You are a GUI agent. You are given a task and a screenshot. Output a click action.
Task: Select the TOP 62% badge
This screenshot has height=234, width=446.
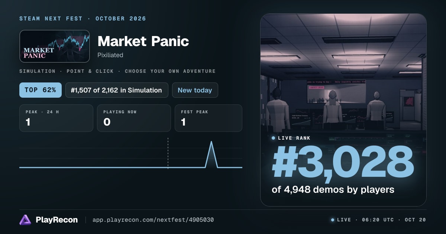click(x=41, y=90)
